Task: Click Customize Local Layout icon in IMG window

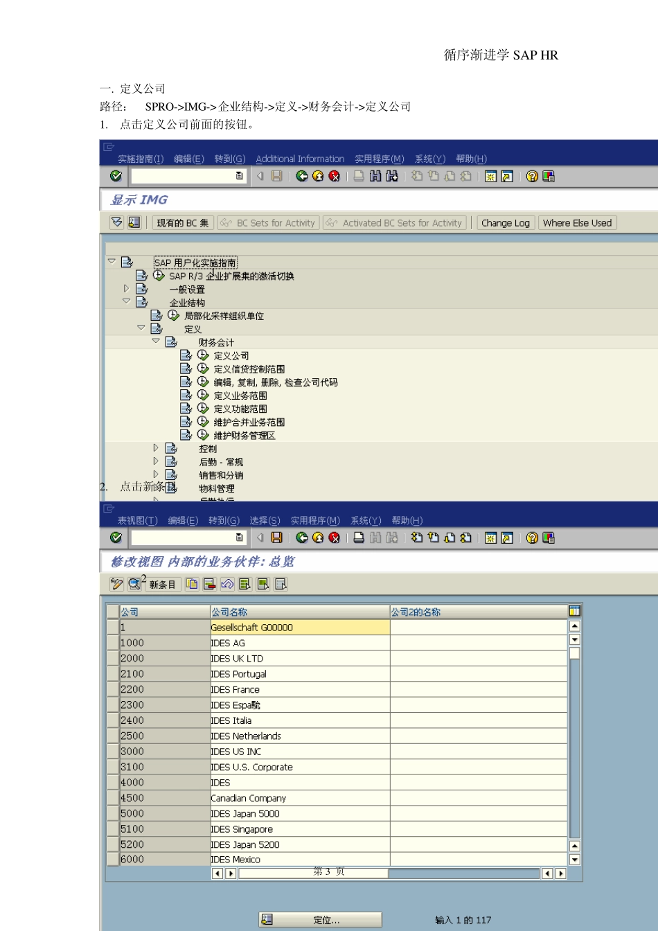Action: click(549, 176)
